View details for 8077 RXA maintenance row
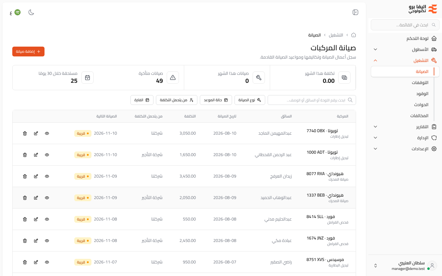 pos(47,176)
